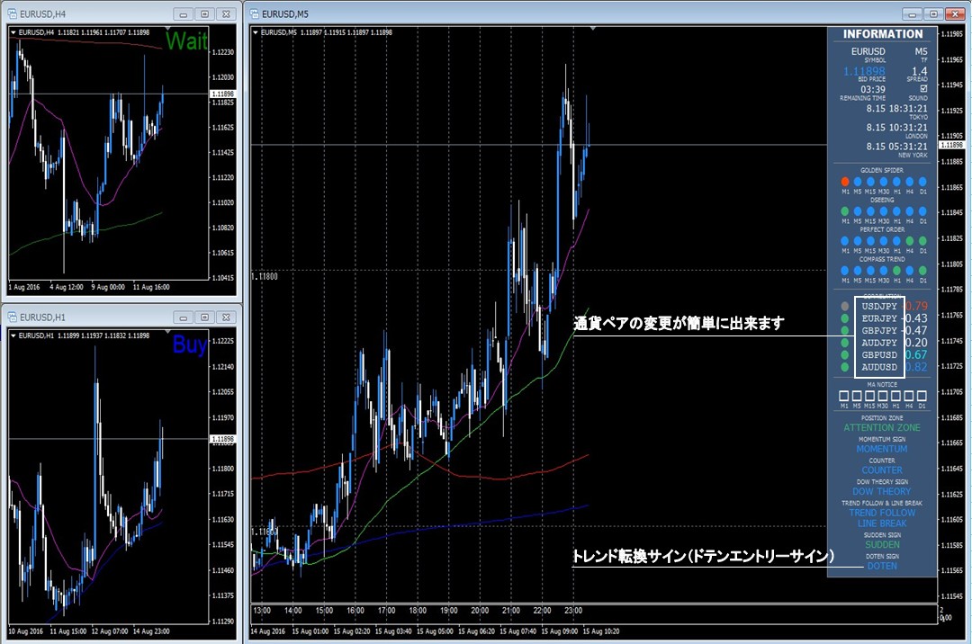
Task: Click the Perfect Order H4 green dot
Action: click(x=909, y=241)
